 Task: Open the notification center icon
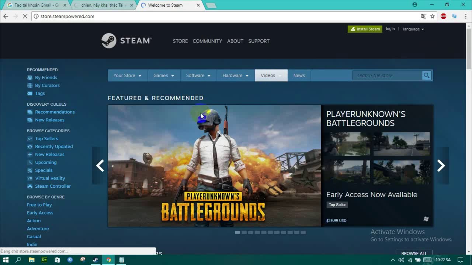coord(461,260)
